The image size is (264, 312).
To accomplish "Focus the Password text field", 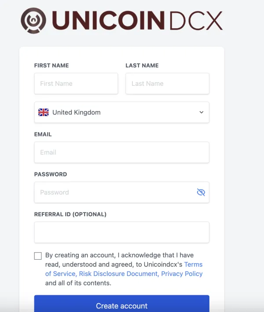I will coord(114,192).
